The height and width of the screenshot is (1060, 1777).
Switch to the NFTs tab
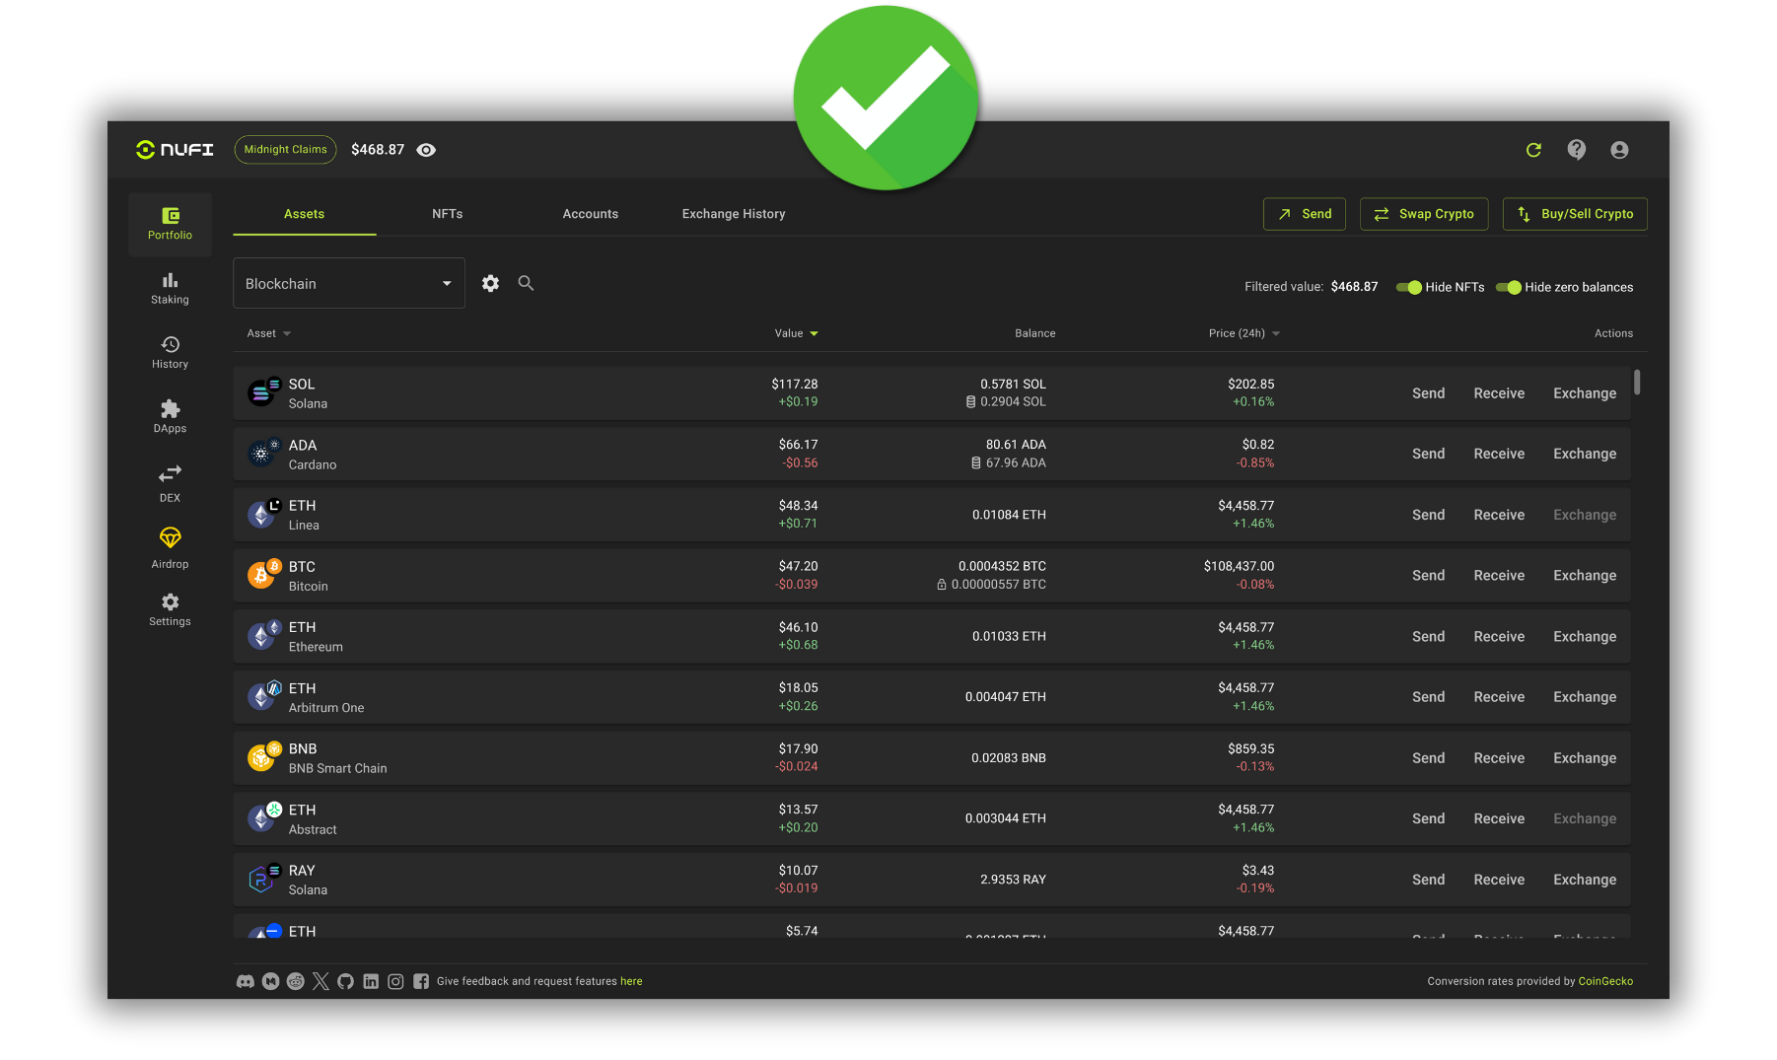tap(447, 214)
